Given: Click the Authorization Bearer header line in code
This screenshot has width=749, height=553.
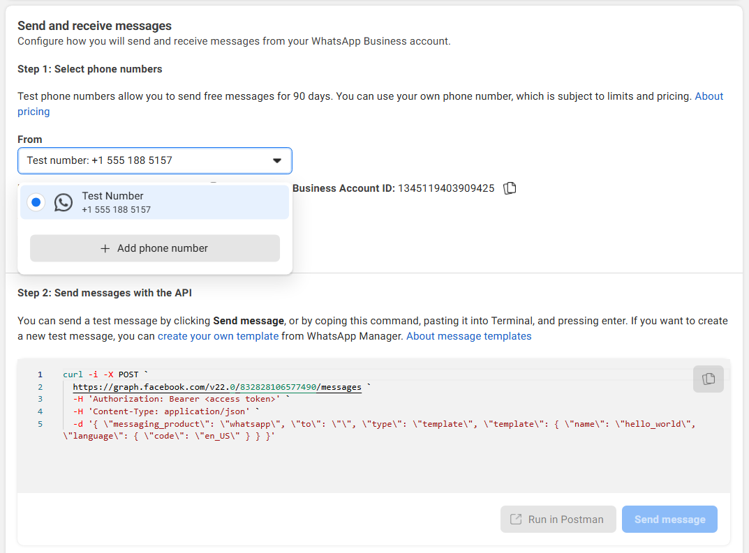Looking at the screenshot, I should pyautogui.click(x=178, y=399).
